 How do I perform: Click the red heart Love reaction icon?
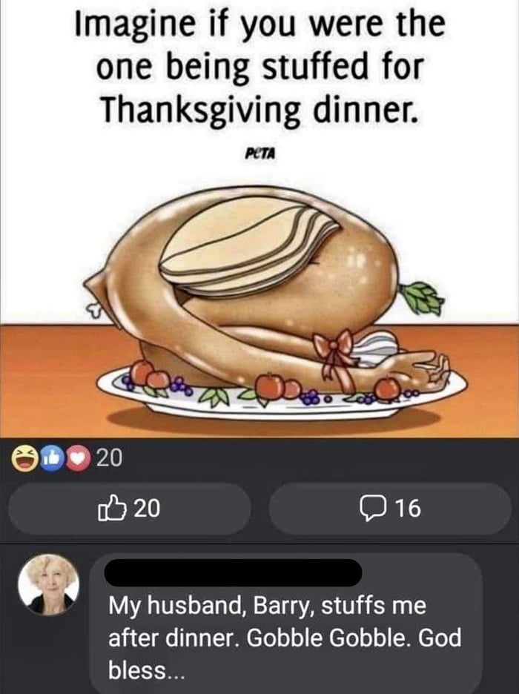(78, 458)
